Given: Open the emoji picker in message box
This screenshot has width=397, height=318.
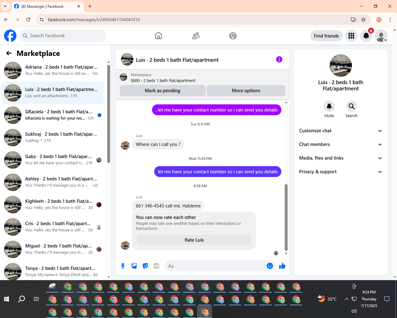Looking at the screenshot, I should pos(270,266).
